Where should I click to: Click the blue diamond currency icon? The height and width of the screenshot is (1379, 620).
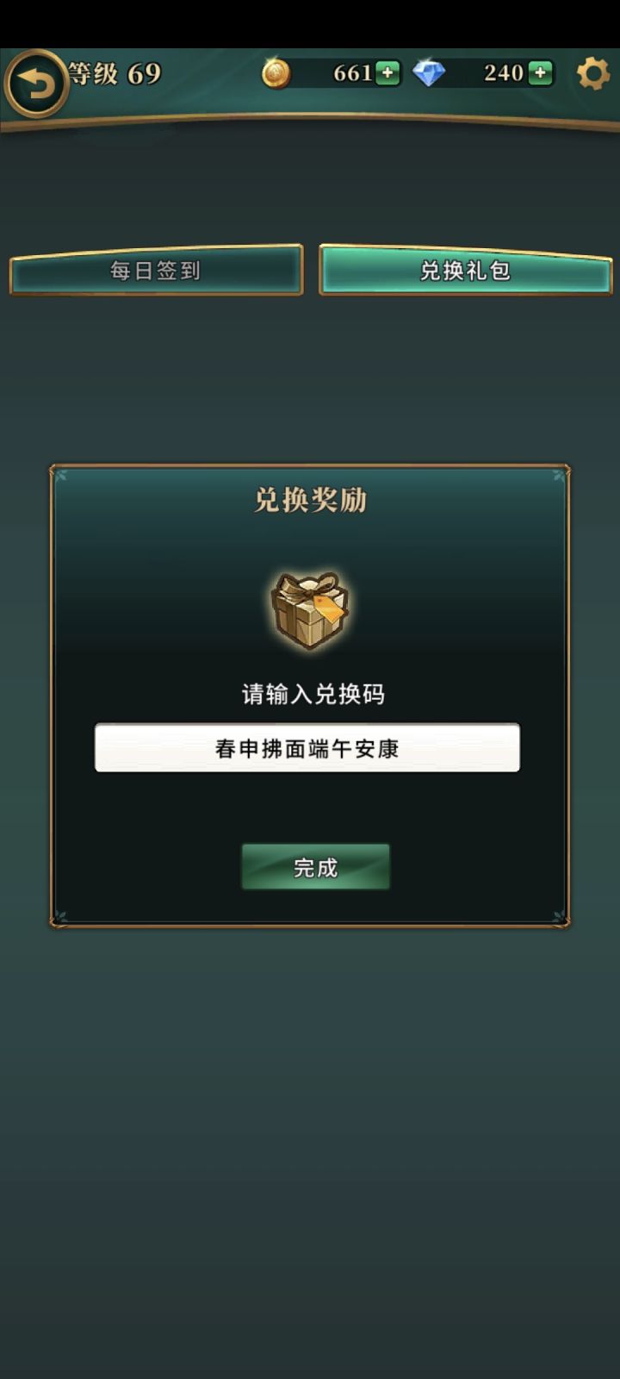(428, 73)
